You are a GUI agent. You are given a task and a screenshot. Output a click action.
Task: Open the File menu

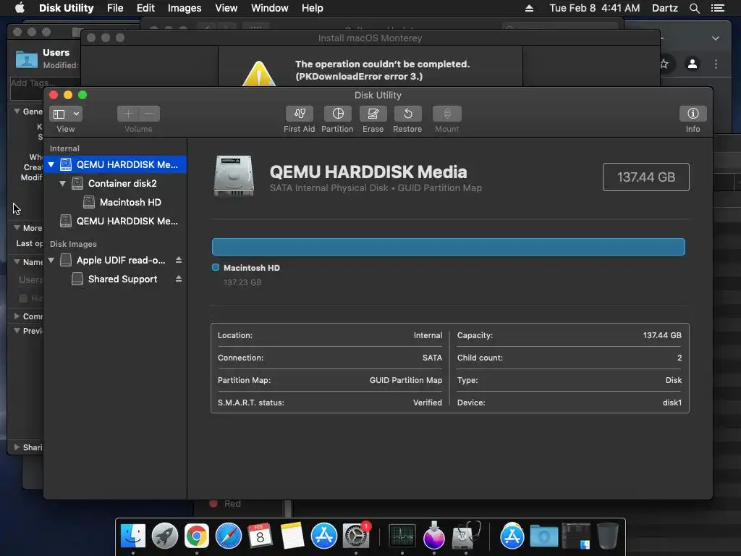(115, 8)
